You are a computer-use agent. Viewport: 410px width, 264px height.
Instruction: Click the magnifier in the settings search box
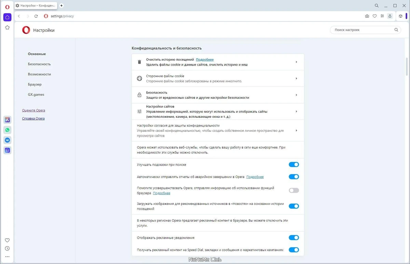click(x=396, y=30)
